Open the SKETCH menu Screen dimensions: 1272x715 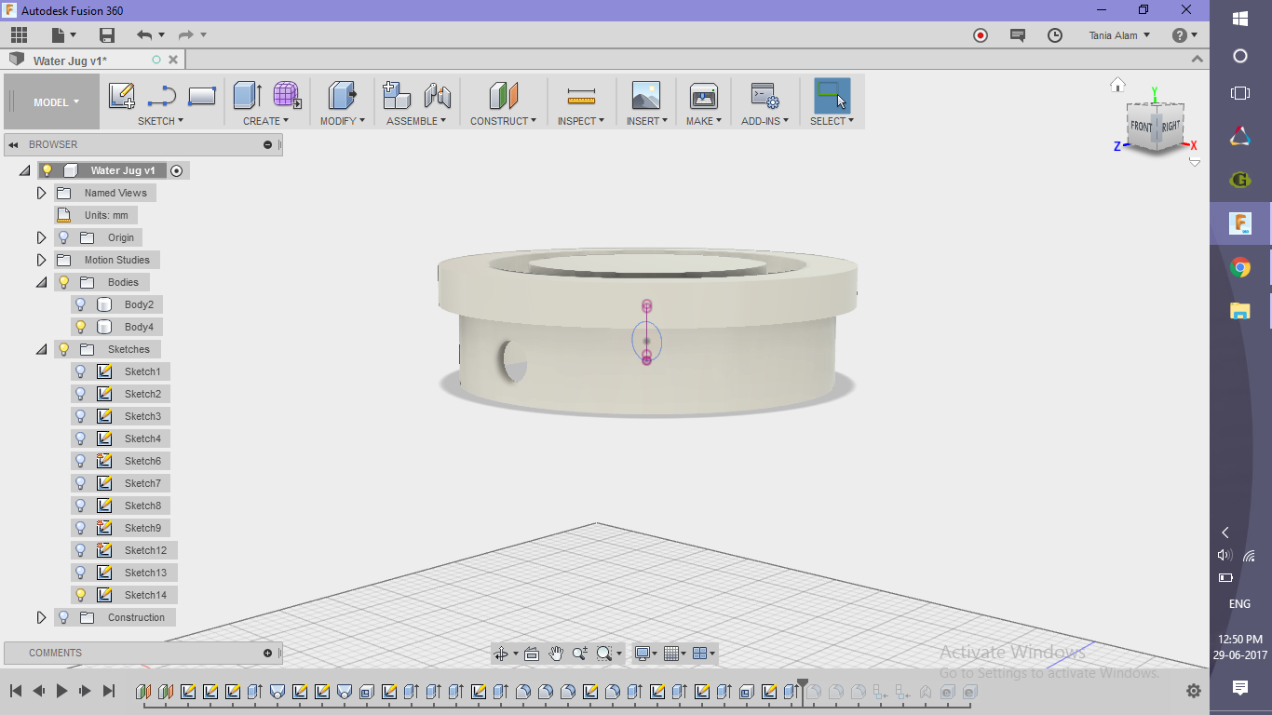pyautogui.click(x=160, y=121)
